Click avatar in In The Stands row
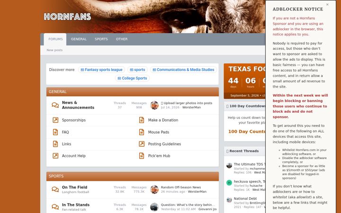The height and width of the screenshot is (213, 341). [x=154, y=207]
